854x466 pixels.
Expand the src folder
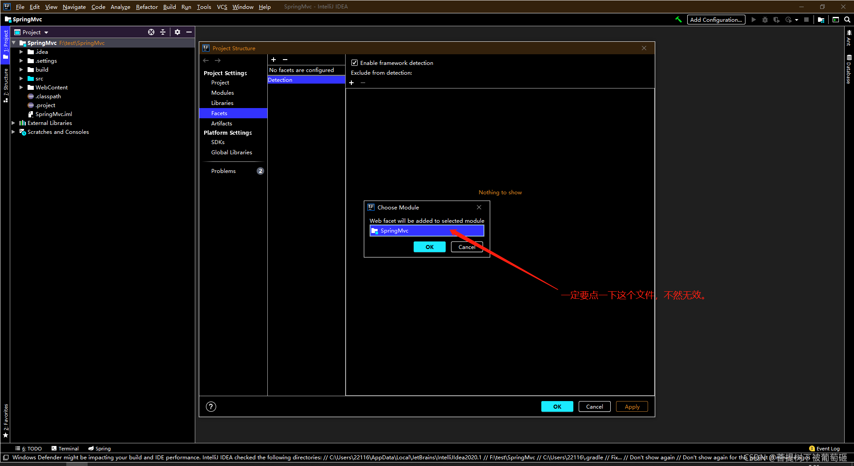click(21, 79)
